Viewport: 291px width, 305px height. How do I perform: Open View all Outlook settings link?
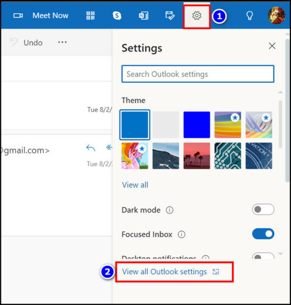170,272
